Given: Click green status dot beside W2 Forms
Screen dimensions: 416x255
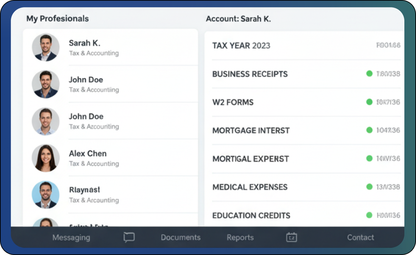Looking at the screenshot, I should coord(369,102).
